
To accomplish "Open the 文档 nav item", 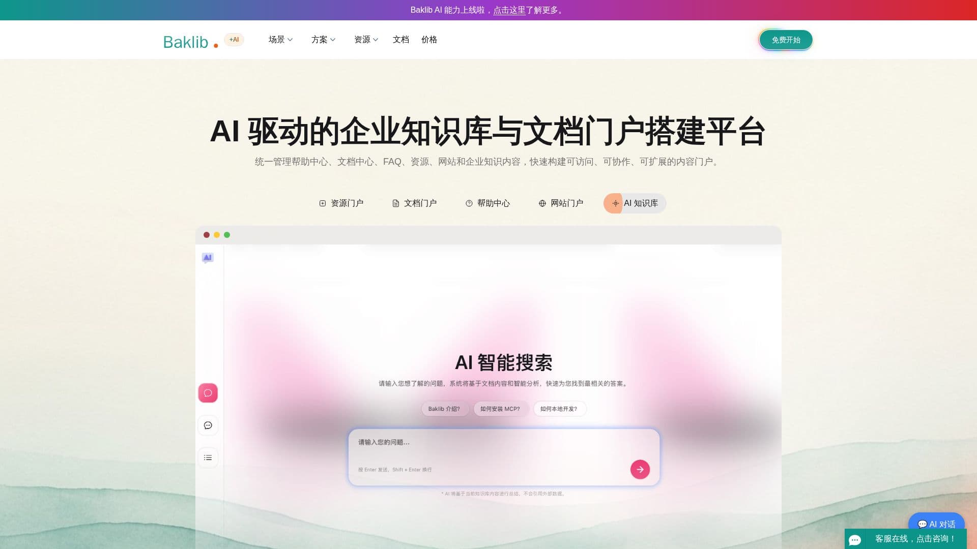I will click(401, 40).
